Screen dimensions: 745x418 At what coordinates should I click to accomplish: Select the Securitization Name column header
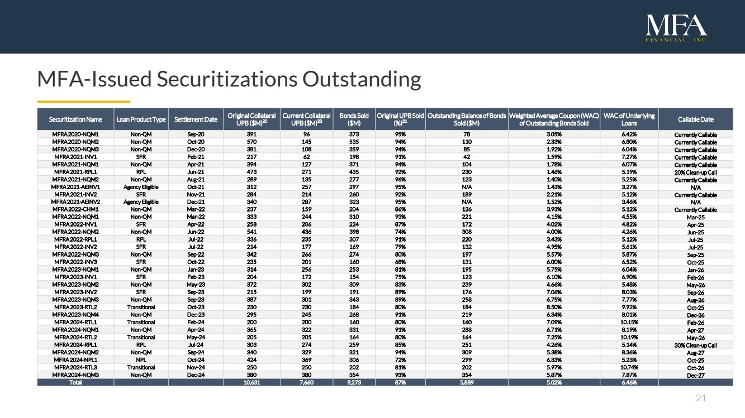[x=75, y=119]
